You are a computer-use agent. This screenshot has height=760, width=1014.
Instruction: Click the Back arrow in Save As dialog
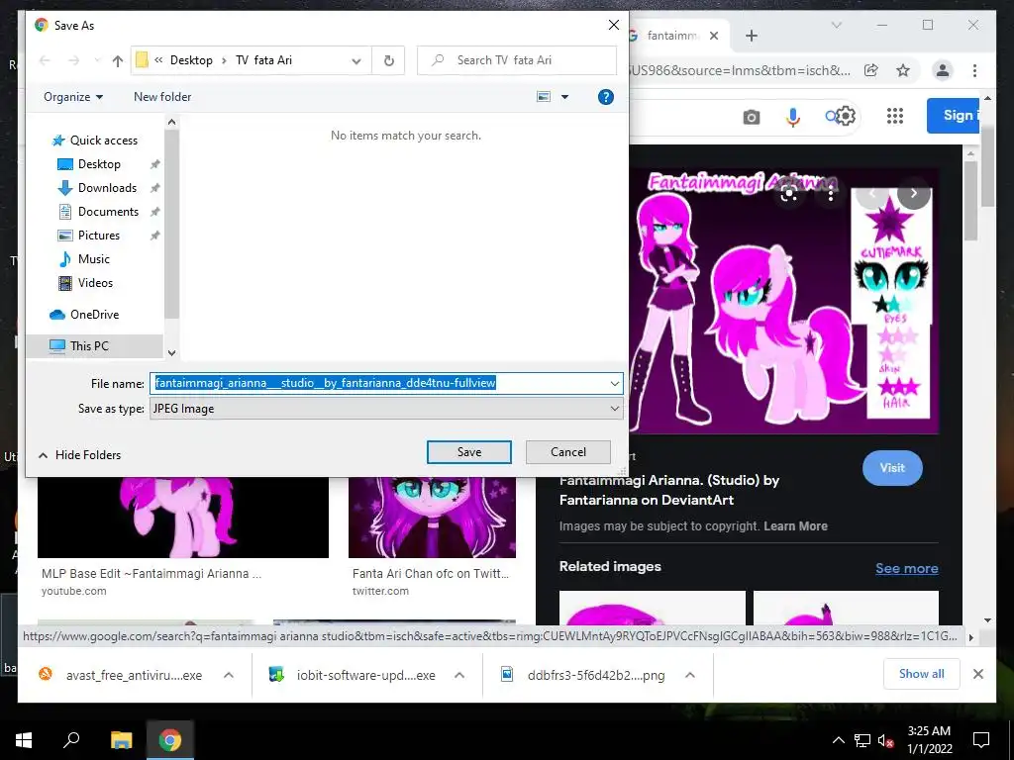(x=45, y=60)
